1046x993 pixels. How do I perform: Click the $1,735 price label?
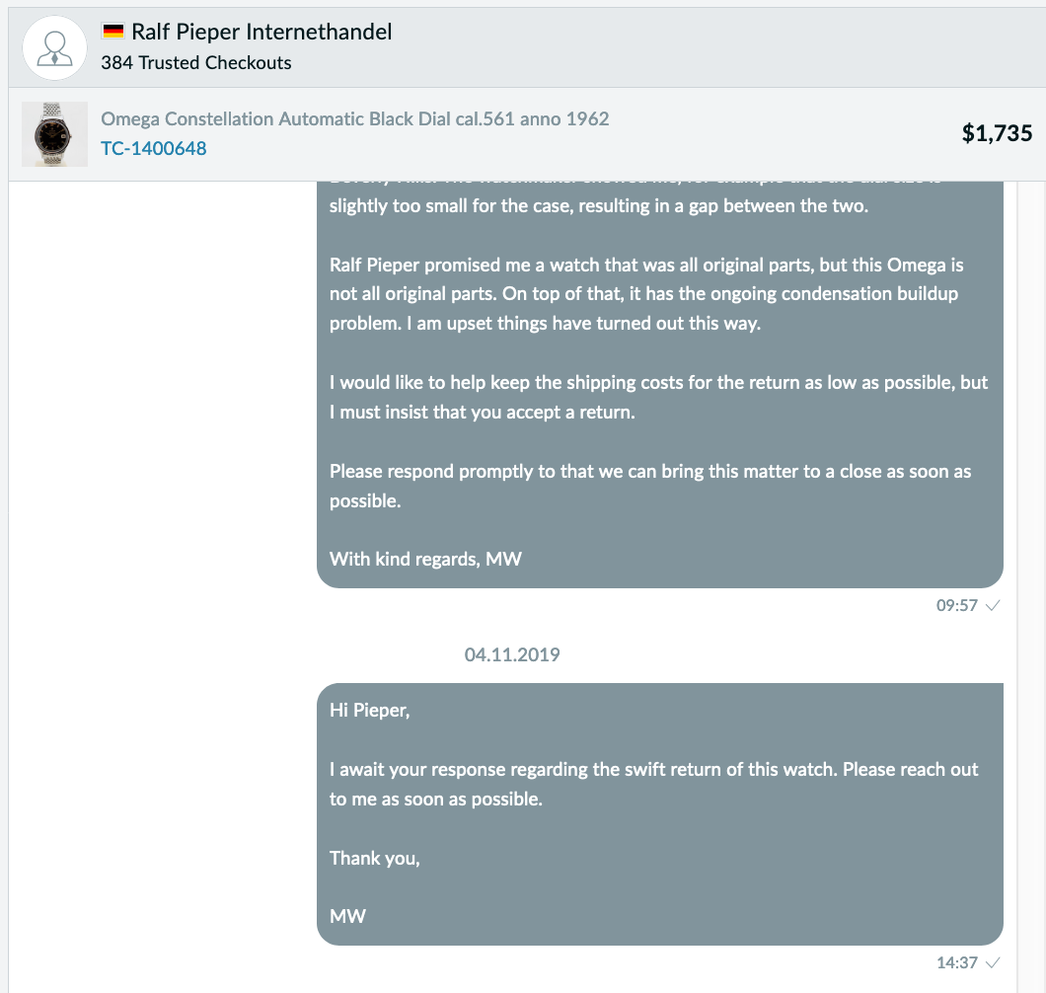(997, 133)
